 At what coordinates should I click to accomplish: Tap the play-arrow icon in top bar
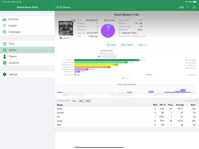click(194, 7)
